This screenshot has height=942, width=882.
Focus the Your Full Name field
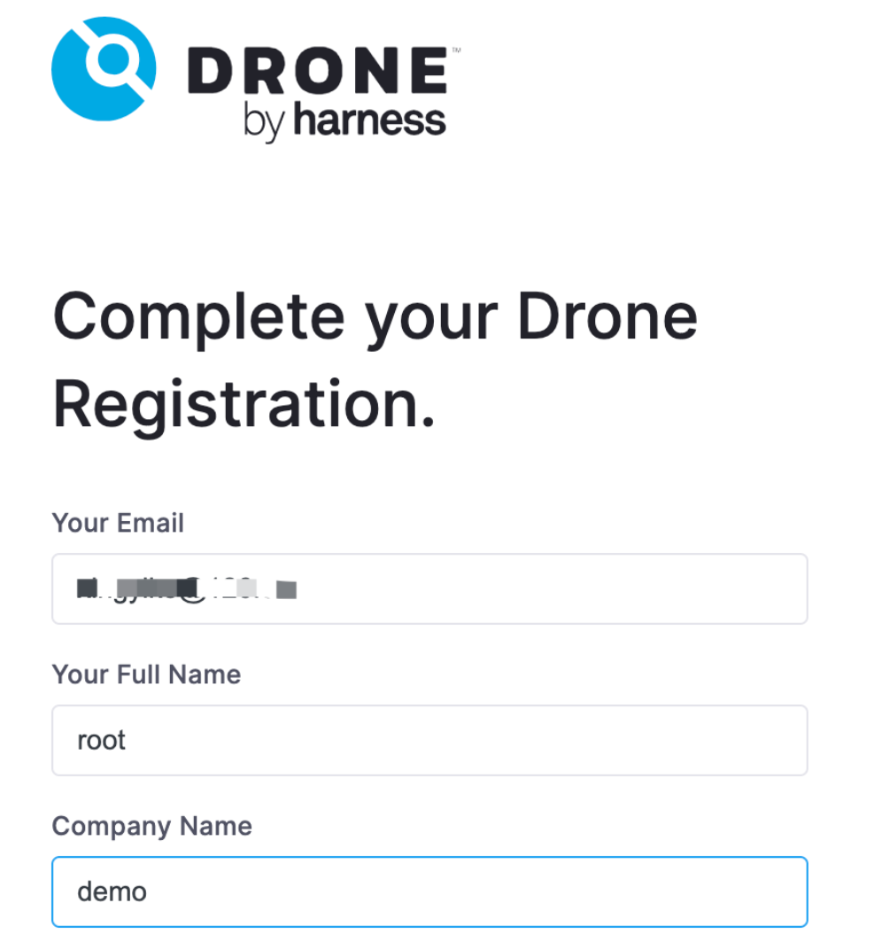[429, 740]
